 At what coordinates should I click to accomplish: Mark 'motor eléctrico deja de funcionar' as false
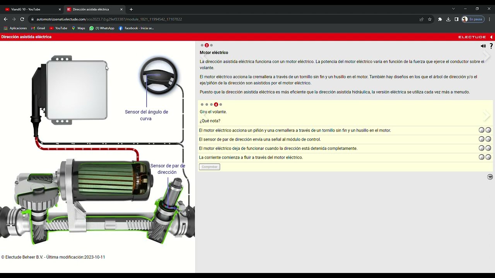(x=488, y=148)
